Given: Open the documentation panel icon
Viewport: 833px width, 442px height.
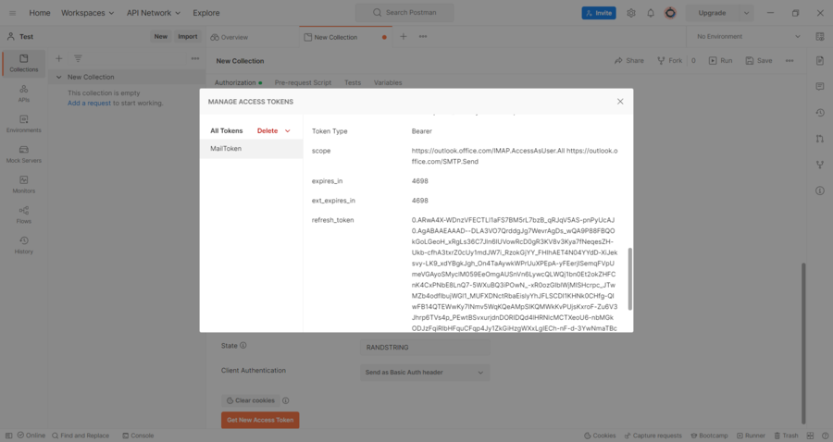Looking at the screenshot, I should pos(820,60).
